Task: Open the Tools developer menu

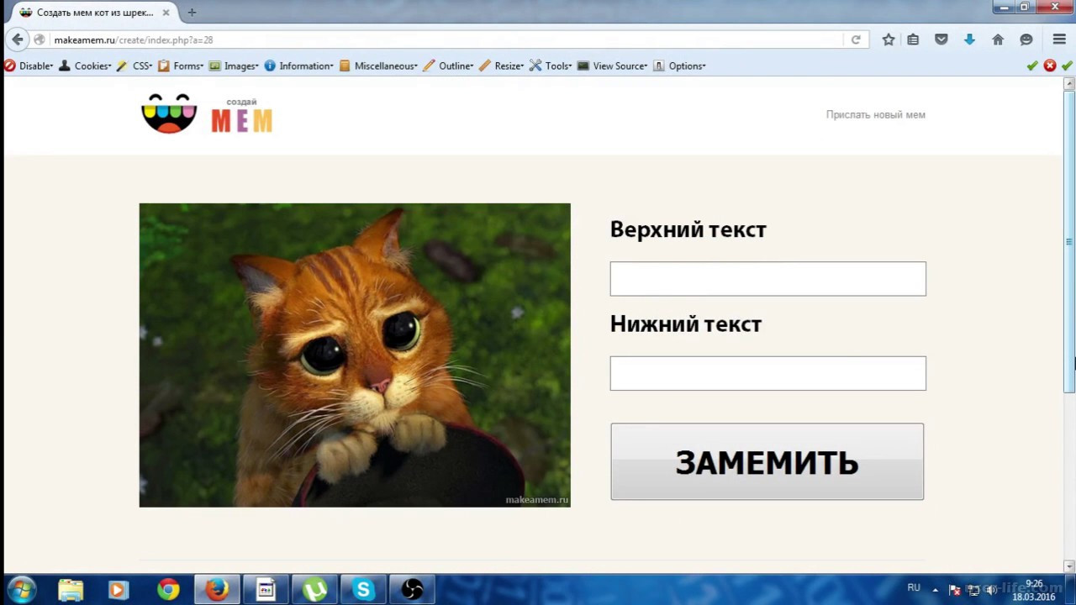Action: [551, 66]
